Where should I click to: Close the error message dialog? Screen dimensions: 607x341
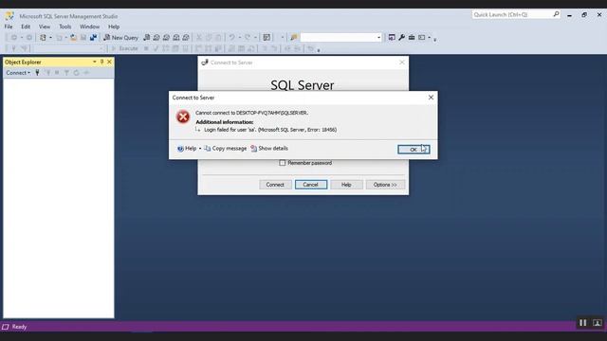(x=431, y=98)
